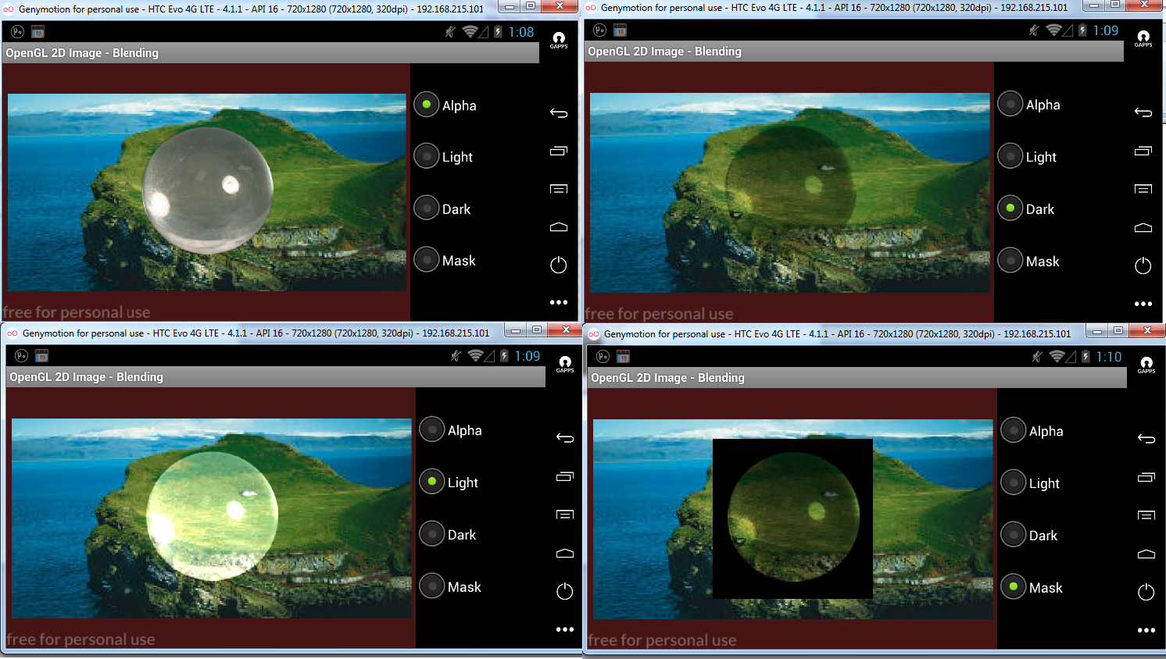Click GAPPS icon in the Mask-selected emulator
Viewport: 1166px width, 659px height.
pos(1146,365)
